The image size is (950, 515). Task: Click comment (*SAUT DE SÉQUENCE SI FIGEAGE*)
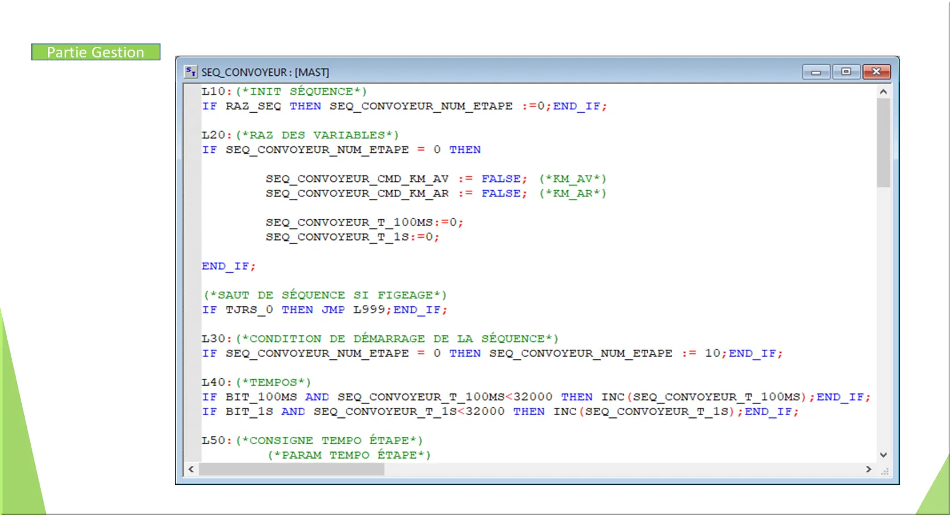pyautogui.click(x=325, y=295)
